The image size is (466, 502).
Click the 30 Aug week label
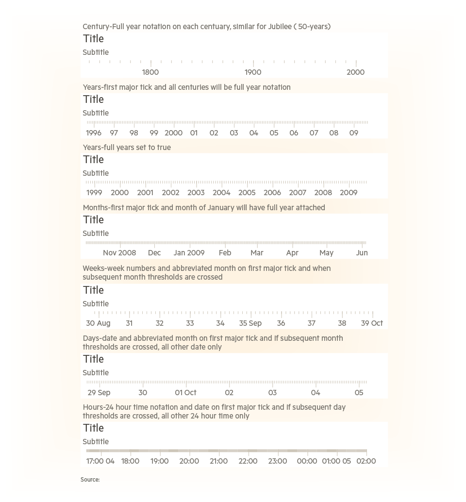98,323
